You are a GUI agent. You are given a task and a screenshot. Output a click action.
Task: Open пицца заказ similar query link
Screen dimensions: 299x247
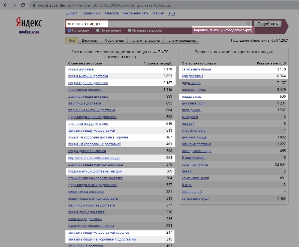(x=192, y=97)
